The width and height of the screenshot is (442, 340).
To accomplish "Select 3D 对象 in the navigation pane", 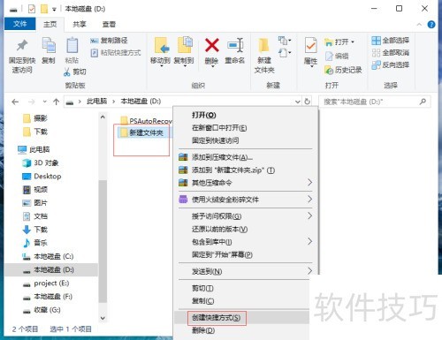I will [x=41, y=162].
